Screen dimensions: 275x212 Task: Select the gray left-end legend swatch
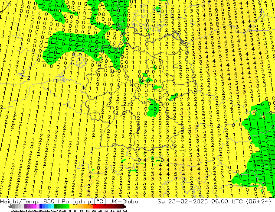tap(11, 206)
